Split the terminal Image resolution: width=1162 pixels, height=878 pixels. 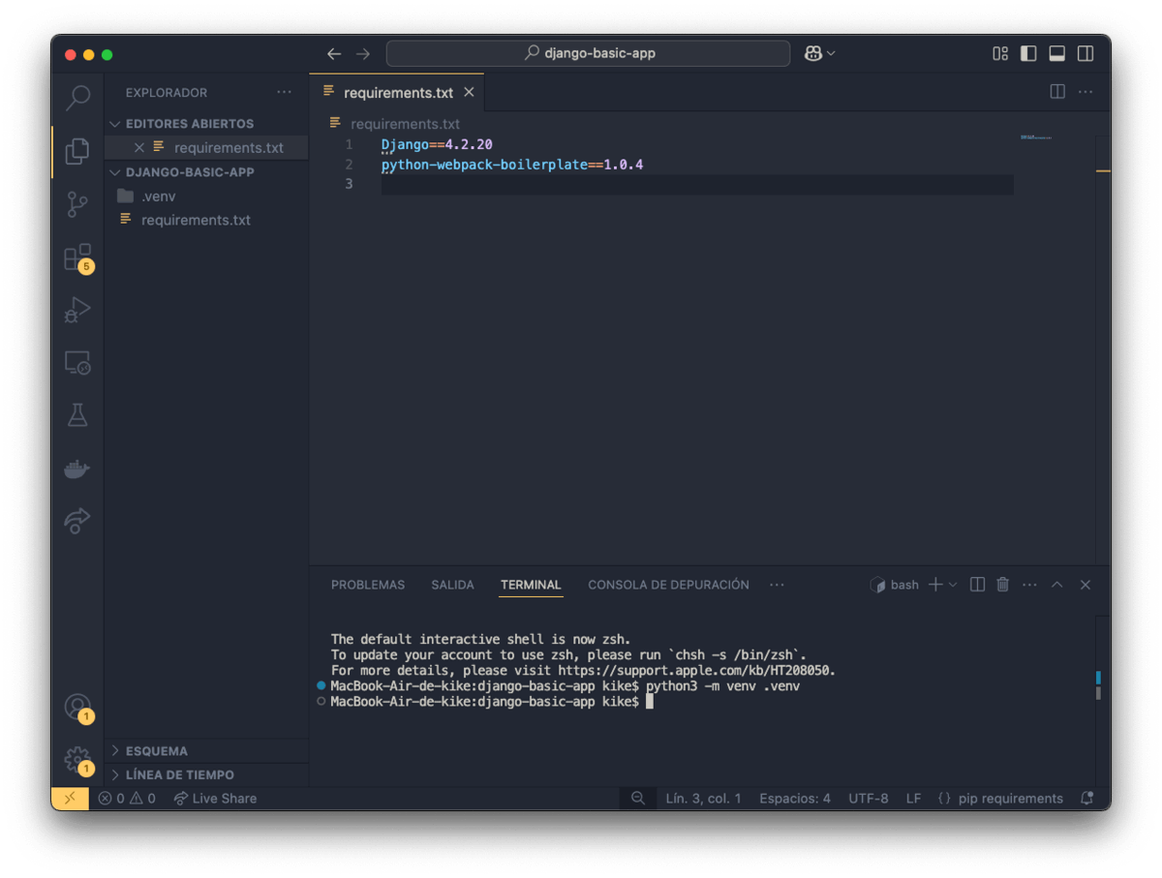(x=977, y=585)
